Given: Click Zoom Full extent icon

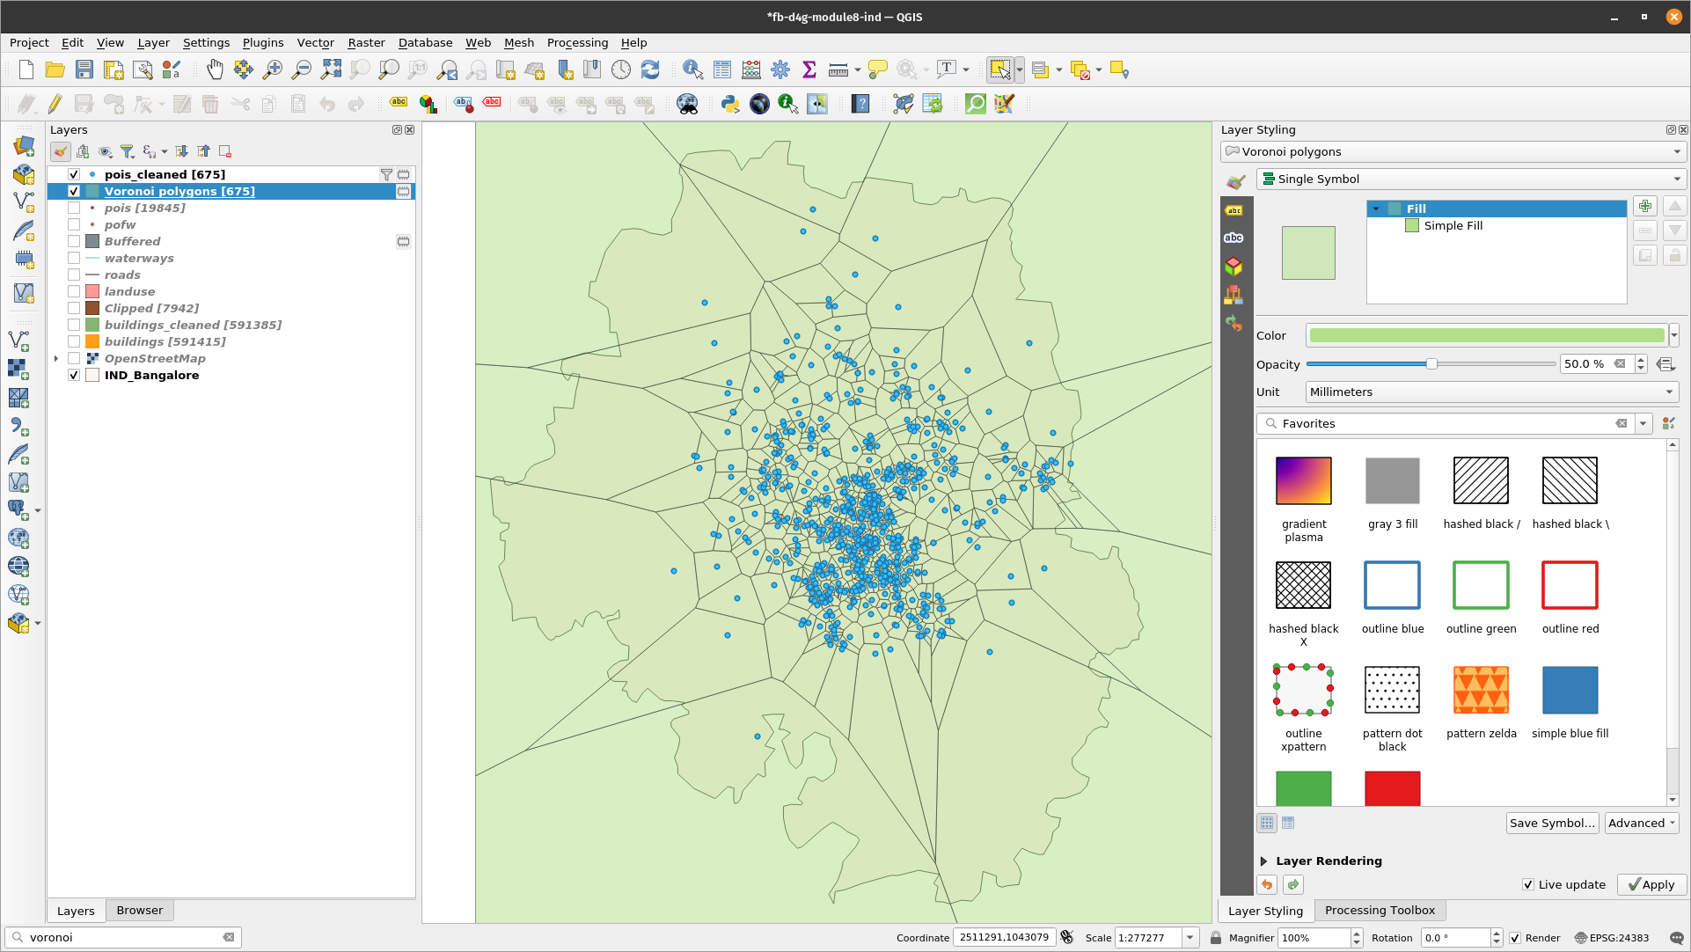Looking at the screenshot, I should click(331, 70).
